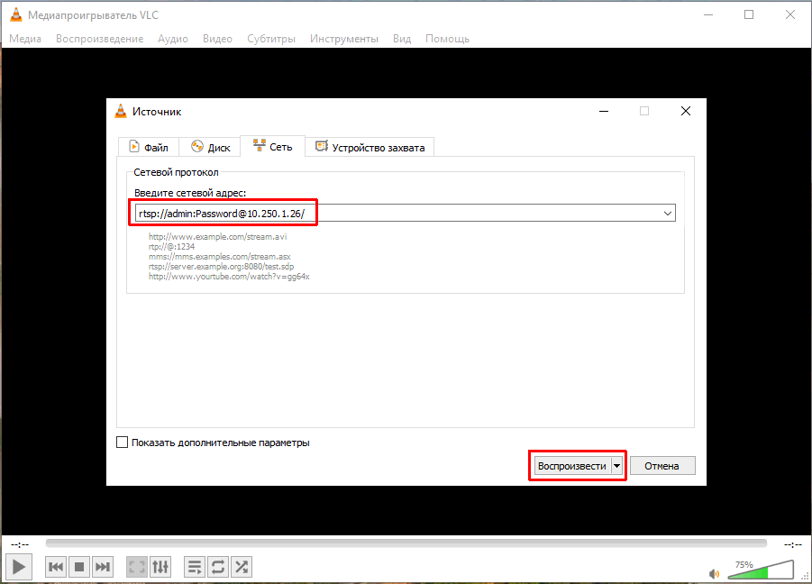Image resolution: width=812 pixels, height=584 pixels.
Task: Mute audio via speaker icon
Action: pos(714,573)
